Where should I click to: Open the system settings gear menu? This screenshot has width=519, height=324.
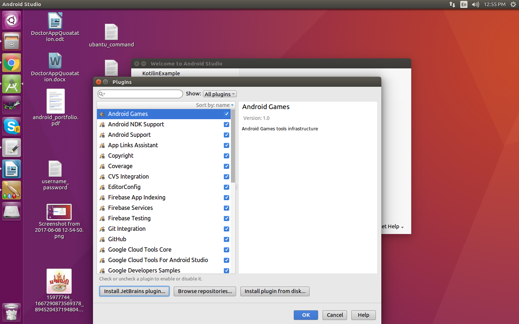(513, 4)
